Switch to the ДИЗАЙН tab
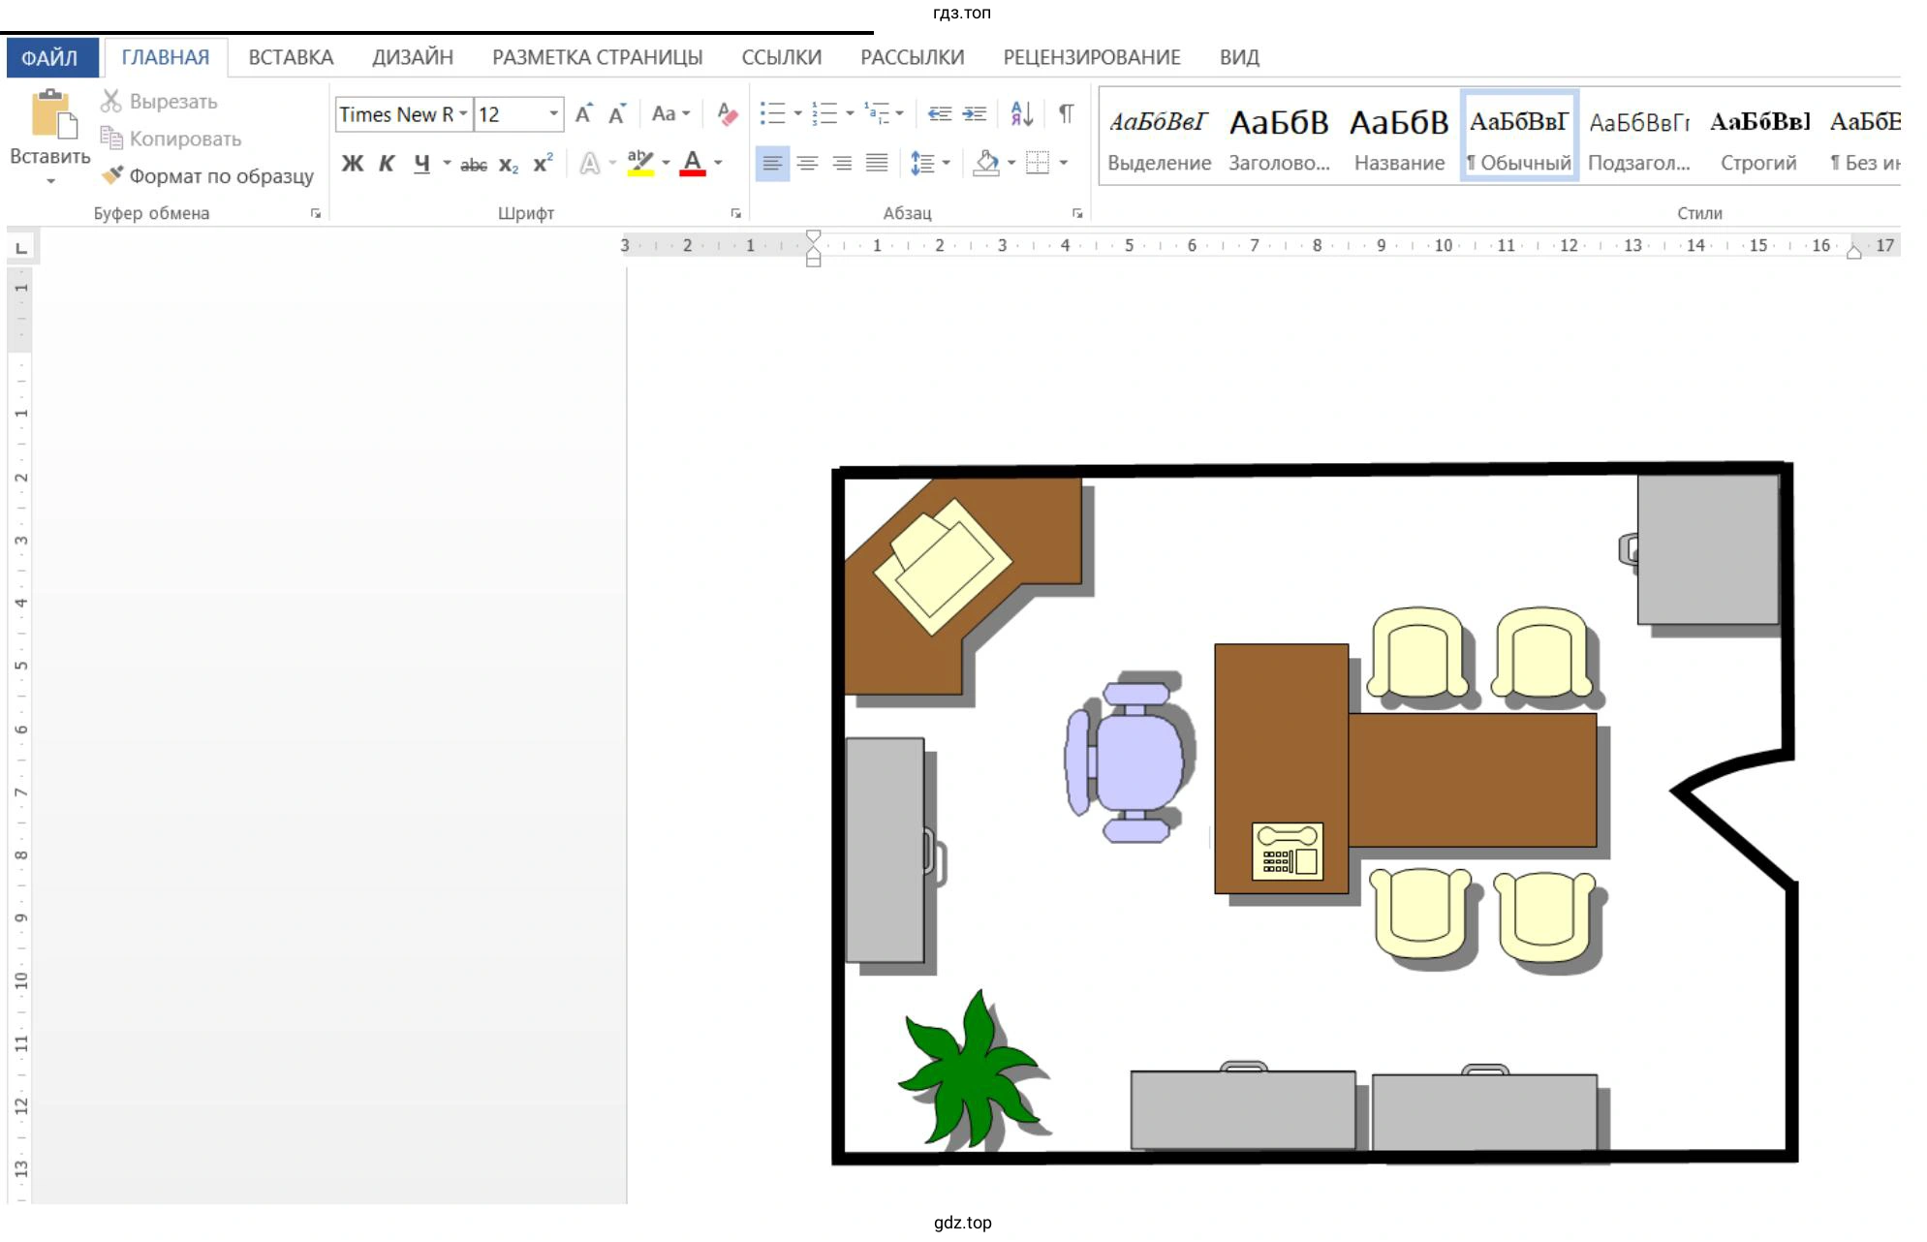The width and height of the screenshot is (1927, 1242). [x=413, y=57]
